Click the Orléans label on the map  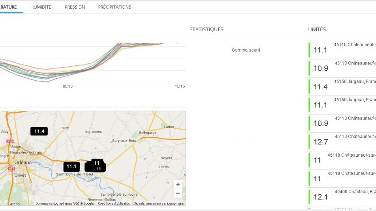22,162
